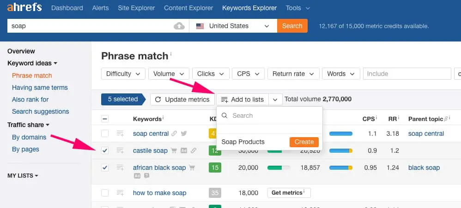Image resolution: width=461 pixels, height=208 pixels.
Task: Click info icon beside RR column header
Action: tap(399, 117)
